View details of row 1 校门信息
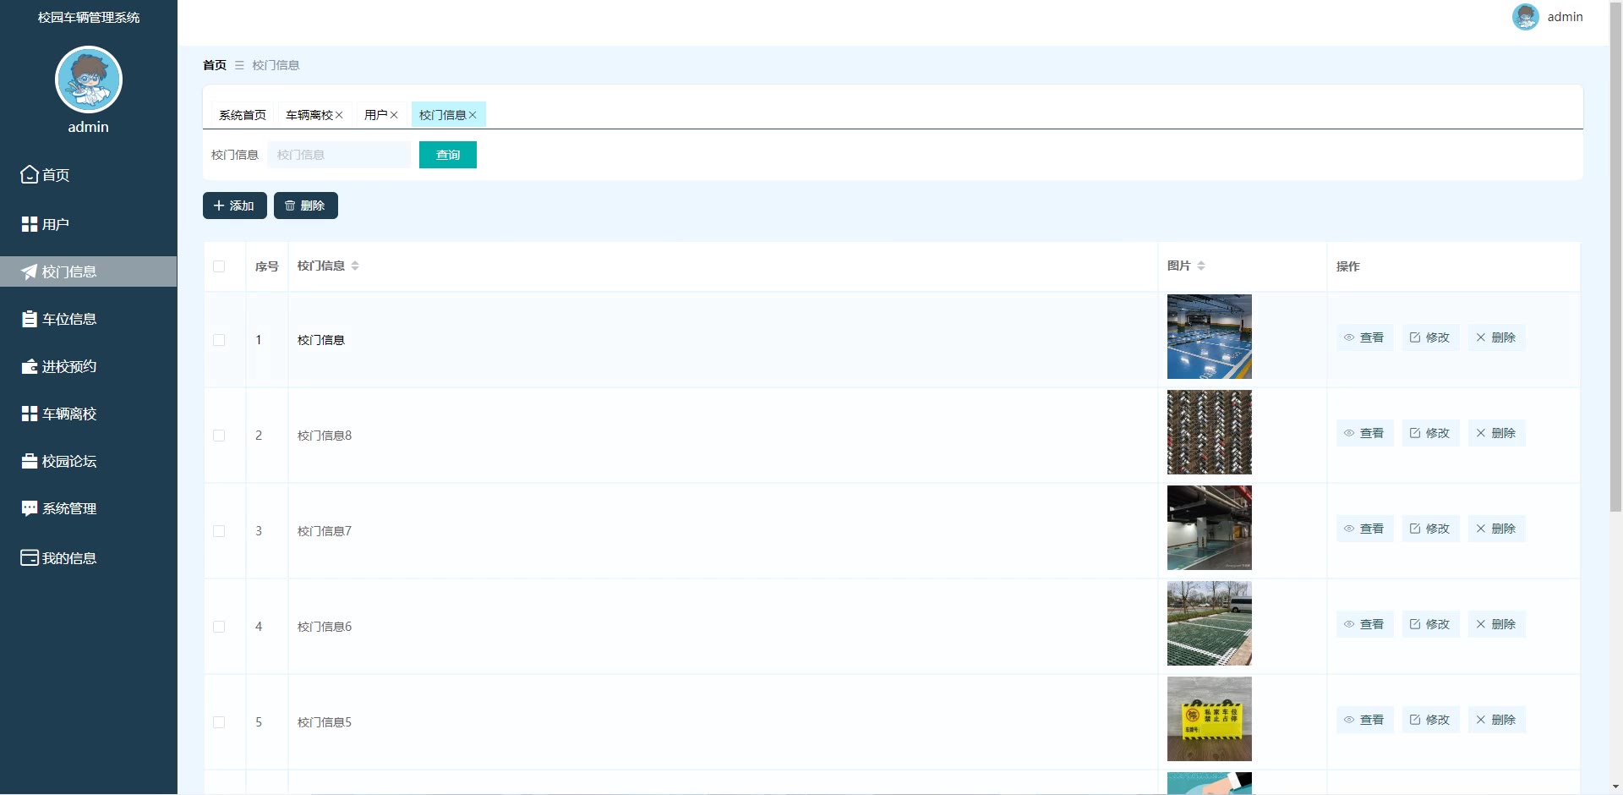This screenshot has height=795, width=1623. click(1364, 337)
